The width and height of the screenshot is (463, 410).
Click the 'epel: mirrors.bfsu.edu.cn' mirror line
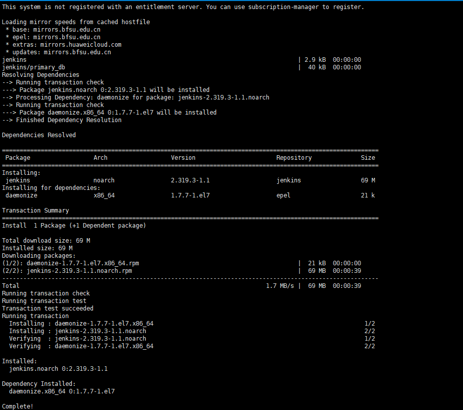click(53, 37)
